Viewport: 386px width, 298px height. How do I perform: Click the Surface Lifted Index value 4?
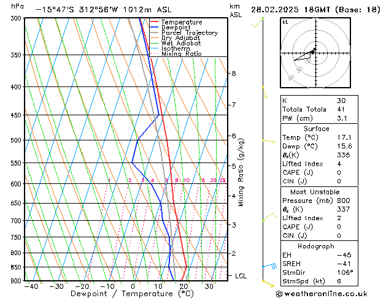click(339, 164)
